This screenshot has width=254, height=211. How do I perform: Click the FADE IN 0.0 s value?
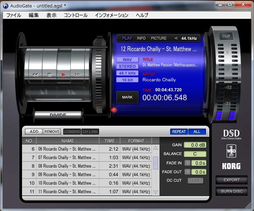click(199, 163)
